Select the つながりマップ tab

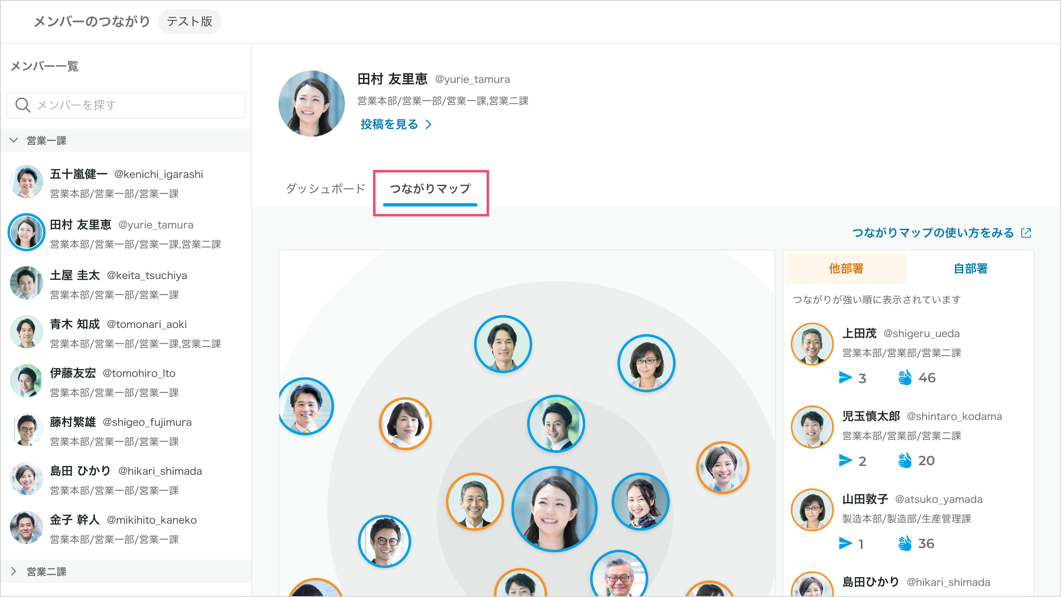(430, 189)
